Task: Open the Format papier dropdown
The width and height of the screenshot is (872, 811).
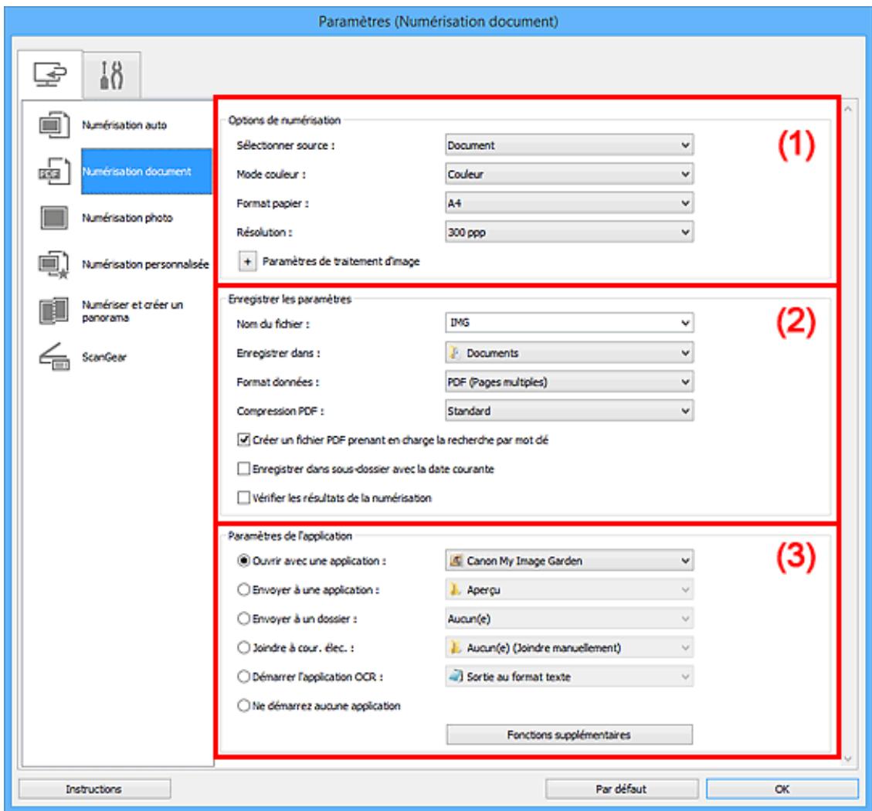Action: 569,203
